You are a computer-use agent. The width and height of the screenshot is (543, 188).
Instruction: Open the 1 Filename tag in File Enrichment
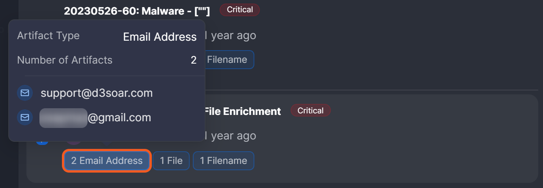coord(224,161)
